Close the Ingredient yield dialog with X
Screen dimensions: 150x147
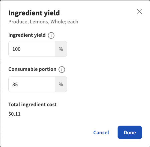(139, 11)
